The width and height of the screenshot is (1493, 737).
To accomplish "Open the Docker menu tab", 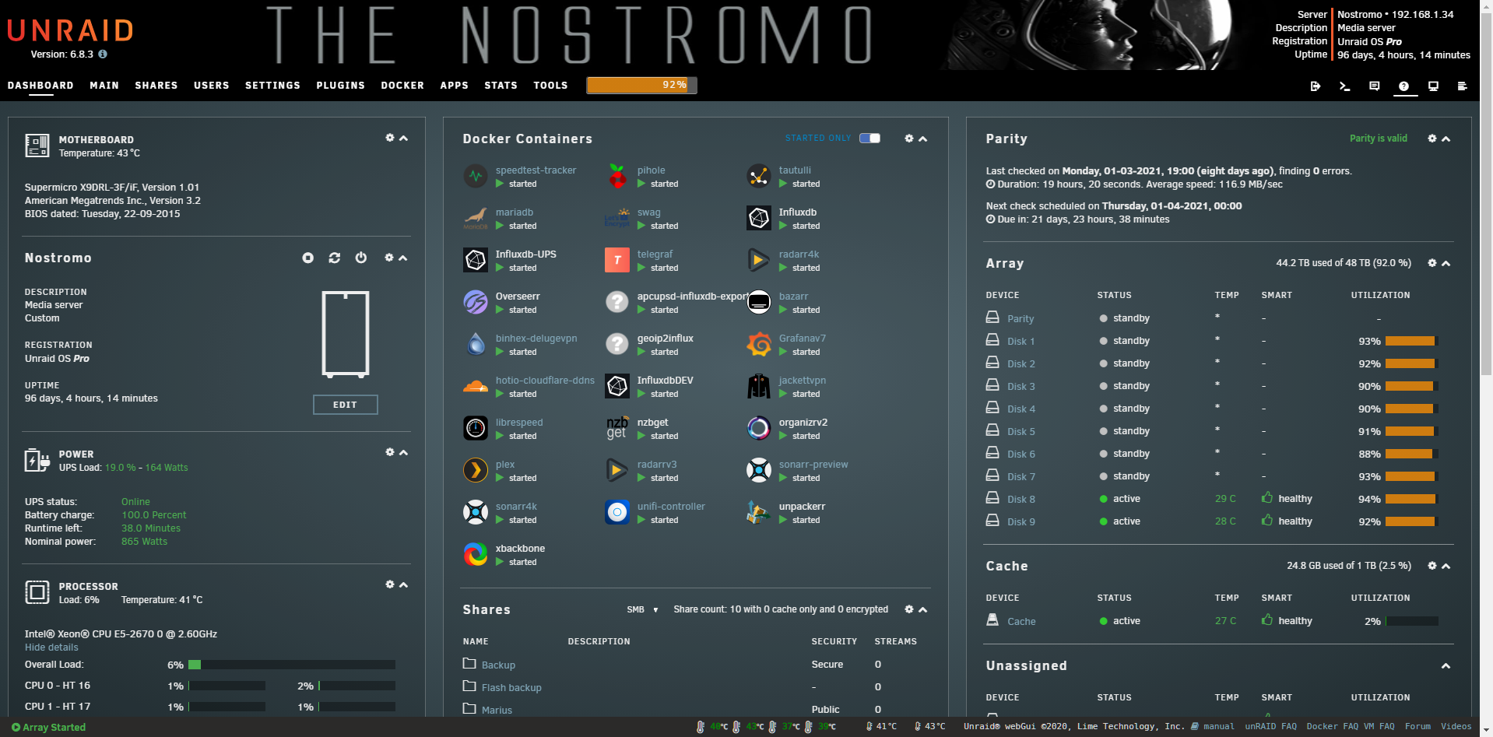I will [402, 86].
